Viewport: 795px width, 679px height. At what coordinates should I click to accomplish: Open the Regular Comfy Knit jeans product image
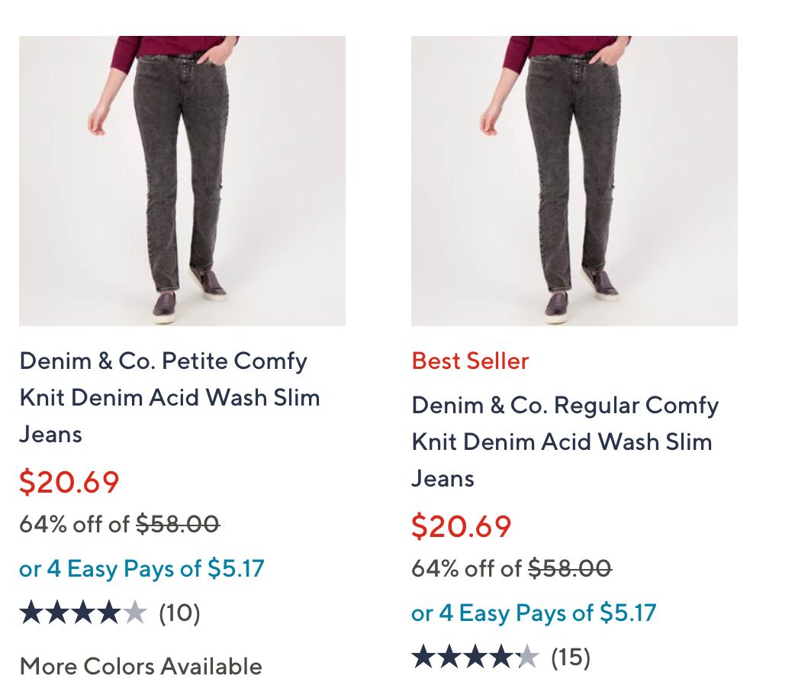[575, 181]
